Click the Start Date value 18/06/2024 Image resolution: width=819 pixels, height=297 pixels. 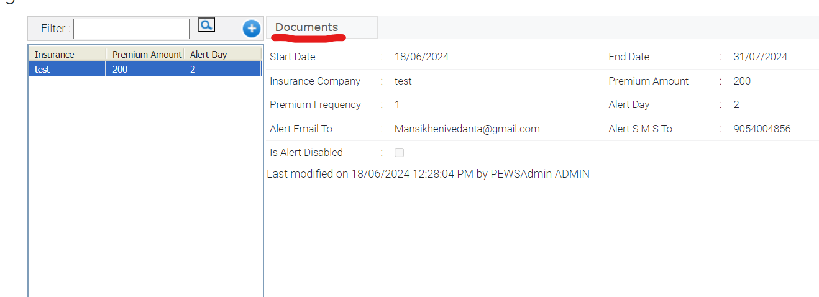422,57
